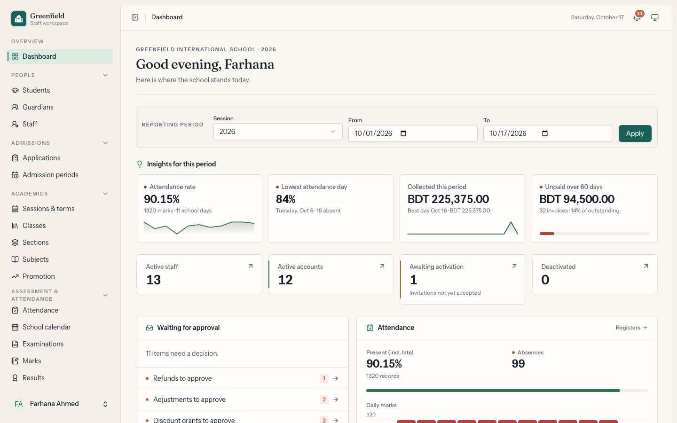Screen dimensions: 677x423
Task: Open Active staff card arrow
Action: (x=251, y=266)
